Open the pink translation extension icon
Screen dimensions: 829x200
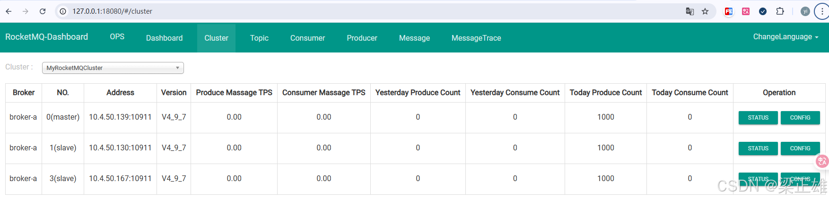pos(746,11)
